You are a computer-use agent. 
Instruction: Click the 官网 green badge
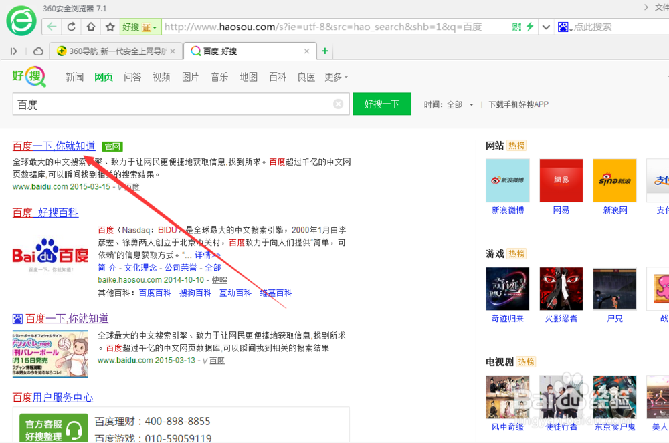(112, 147)
